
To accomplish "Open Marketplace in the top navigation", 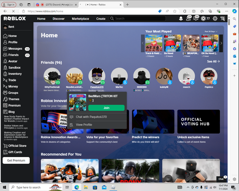I will (x=80, y=19).
